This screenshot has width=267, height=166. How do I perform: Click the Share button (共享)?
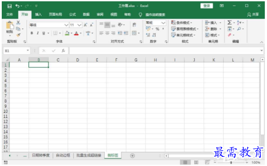click(253, 15)
